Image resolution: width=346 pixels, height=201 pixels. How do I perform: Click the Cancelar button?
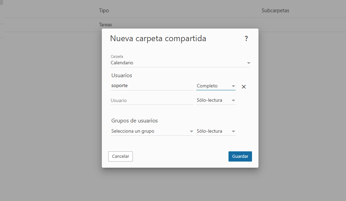[x=121, y=156]
